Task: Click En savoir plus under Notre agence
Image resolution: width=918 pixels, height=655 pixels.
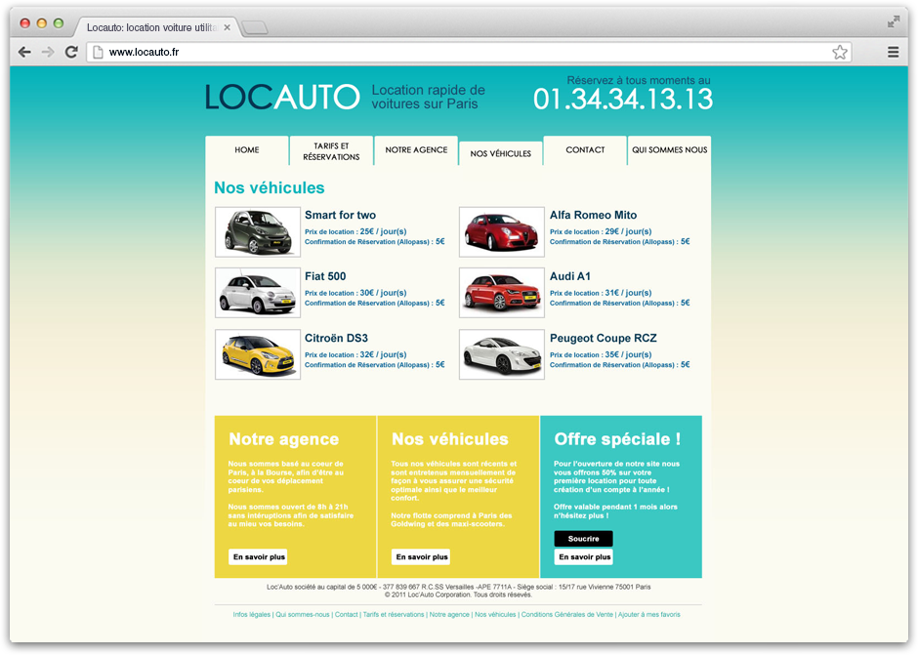Action: (x=259, y=557)
